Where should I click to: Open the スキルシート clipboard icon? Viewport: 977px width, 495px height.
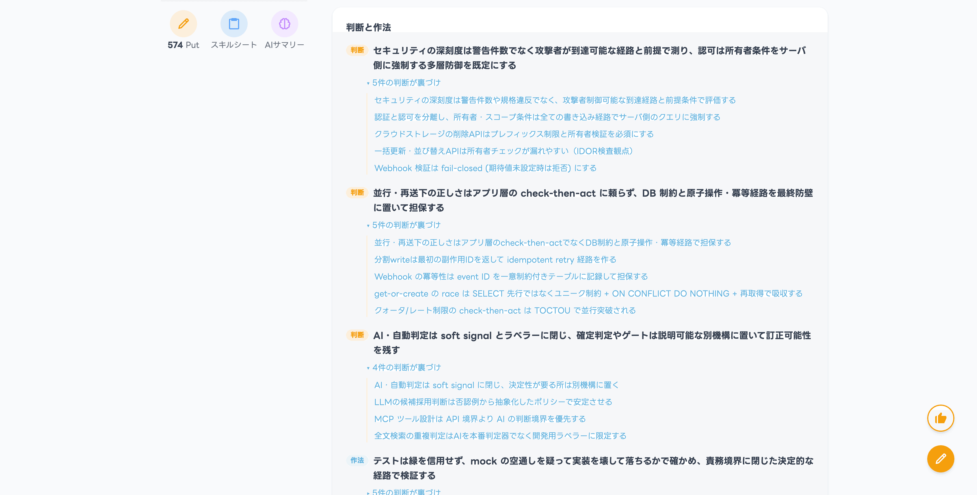tap(234, 23)
